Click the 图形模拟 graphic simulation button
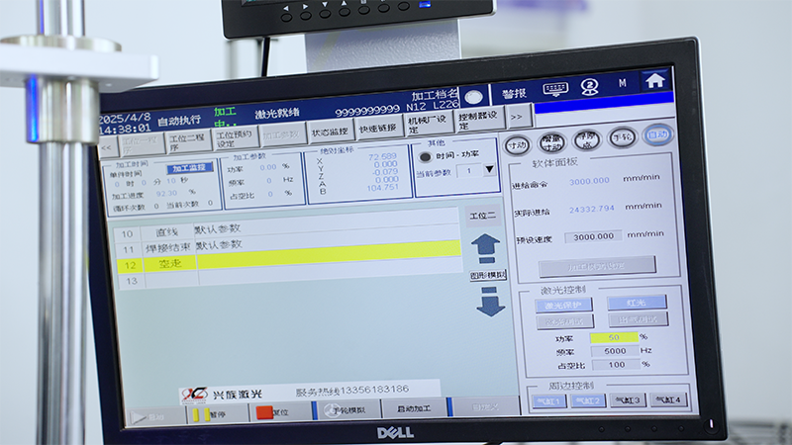 point(487,275)
